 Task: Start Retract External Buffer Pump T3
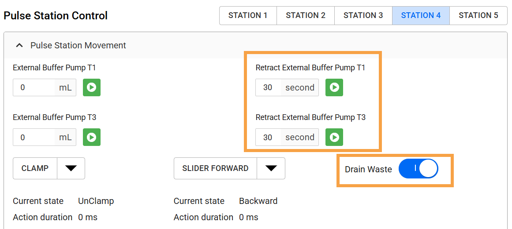pyautogui.click(x=334, y=137)
